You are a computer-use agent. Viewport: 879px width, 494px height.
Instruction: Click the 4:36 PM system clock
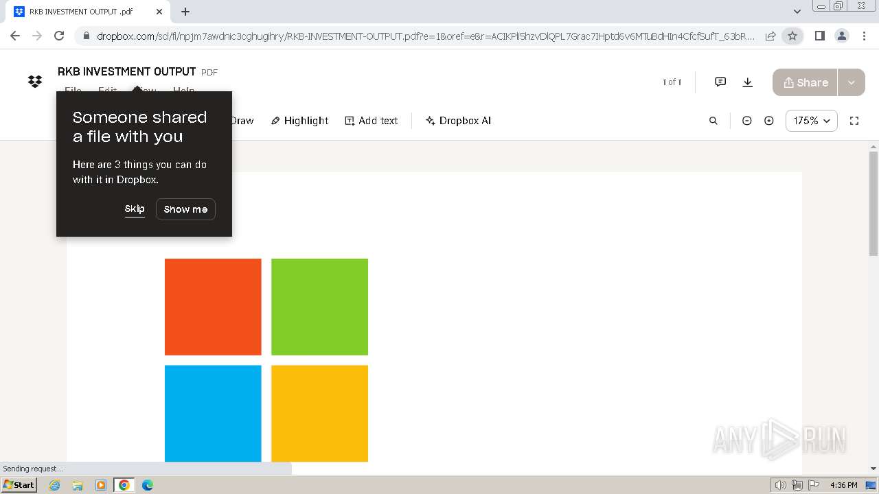[844, 485]
